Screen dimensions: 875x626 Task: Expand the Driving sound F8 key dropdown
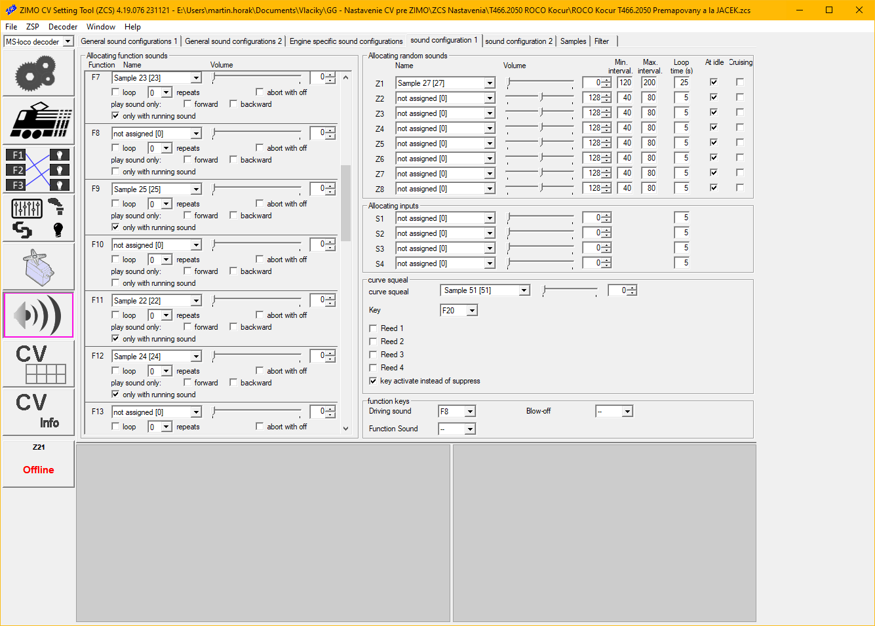[x=469, y=412]
